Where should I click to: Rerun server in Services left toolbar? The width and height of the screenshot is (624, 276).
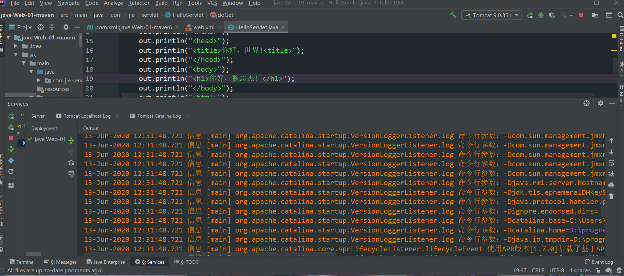click(11, 116)
